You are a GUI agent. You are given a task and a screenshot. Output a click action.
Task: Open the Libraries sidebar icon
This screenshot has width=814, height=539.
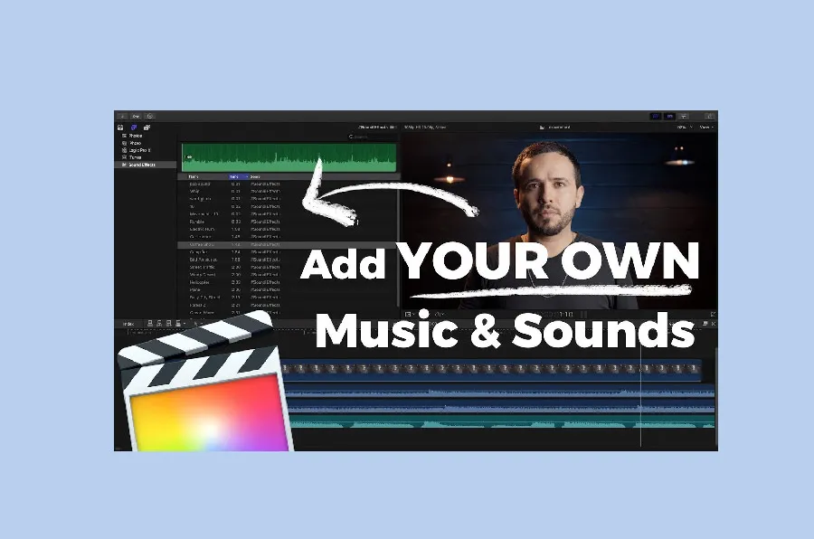(119, 128)
